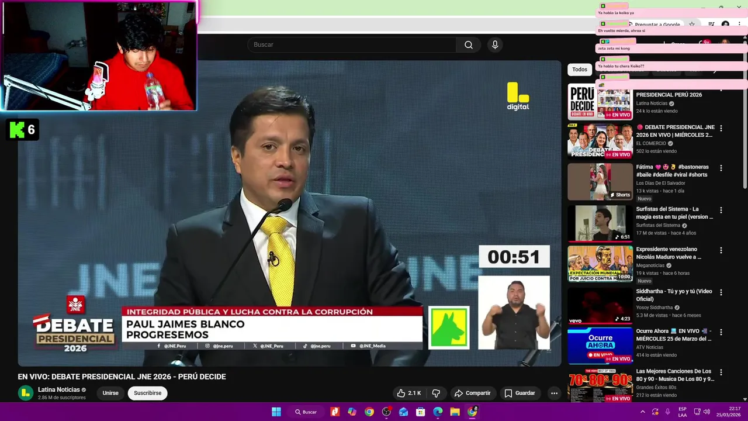Click title "Siddhartha - Tú y yo y tú"
Viewport: 748px width, 421px height.
(x=674, y=295)
